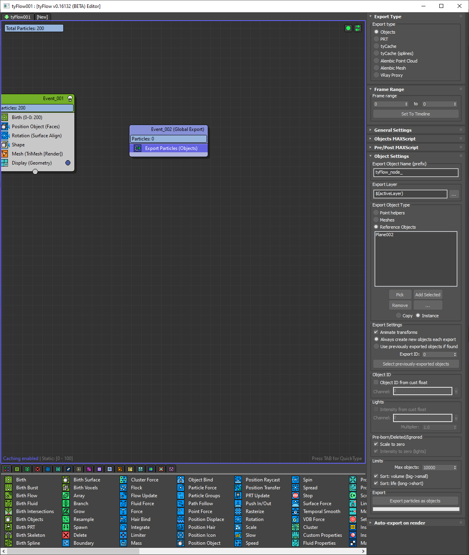Select the multicolor all-operators filter tab
This screenshot has height=555, width=469.
[7, 469]
